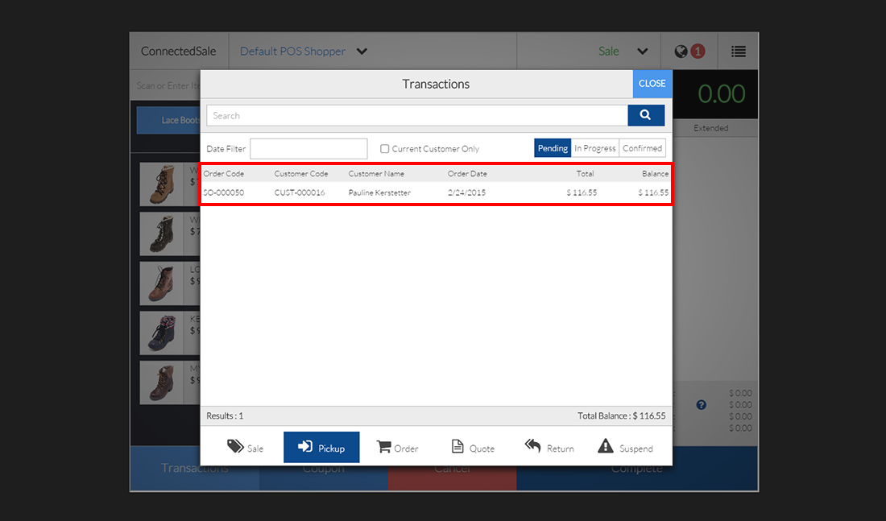
Task: Sort by Balance column header
Action: point(655,173)
